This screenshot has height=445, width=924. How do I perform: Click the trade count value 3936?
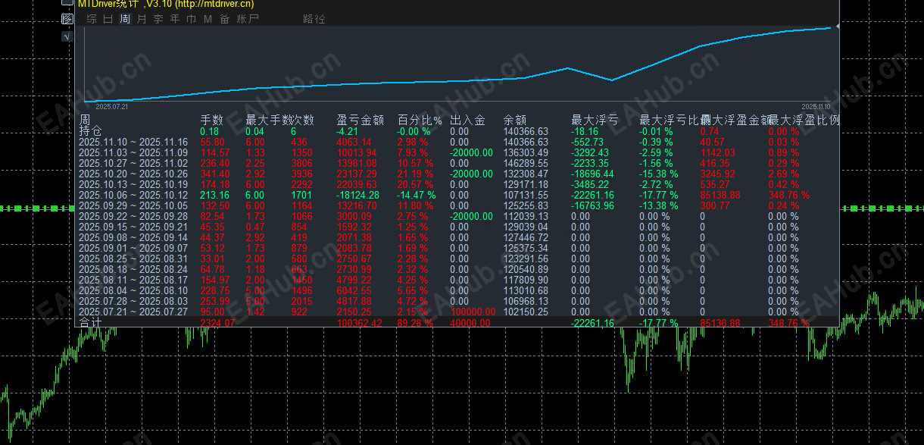coord(302,174)
